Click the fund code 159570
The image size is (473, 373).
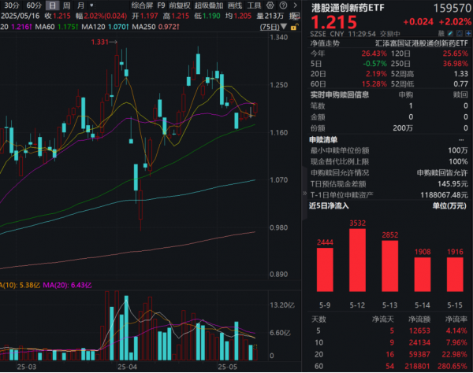point(453,9)
